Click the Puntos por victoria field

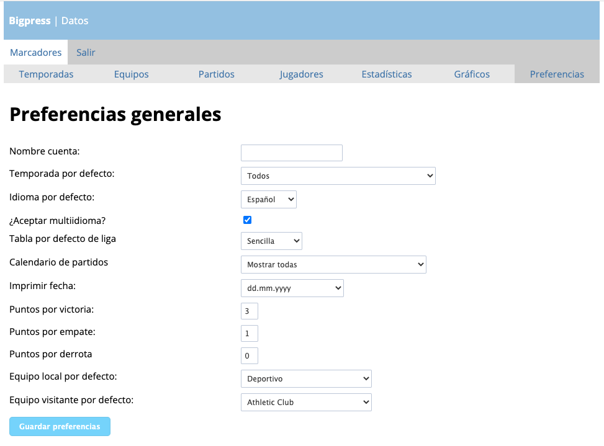pos(249,311)
